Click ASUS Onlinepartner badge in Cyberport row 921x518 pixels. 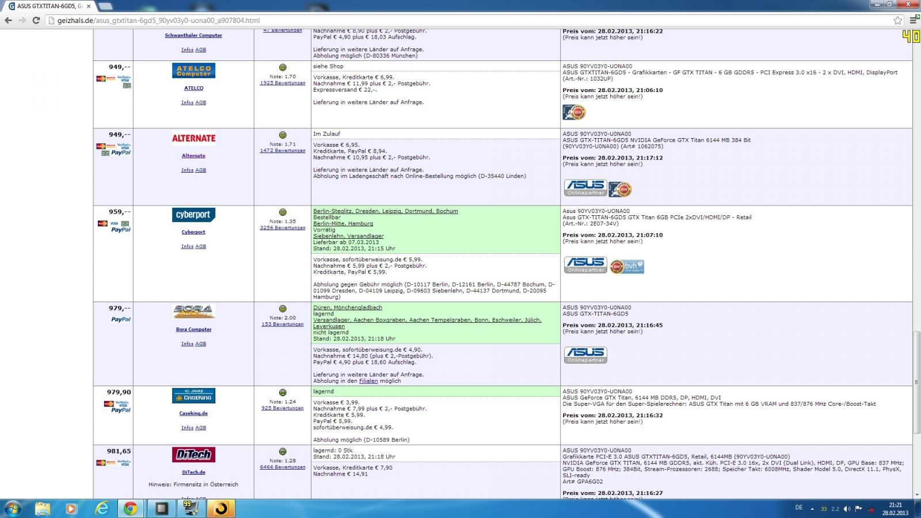point(585,265)
